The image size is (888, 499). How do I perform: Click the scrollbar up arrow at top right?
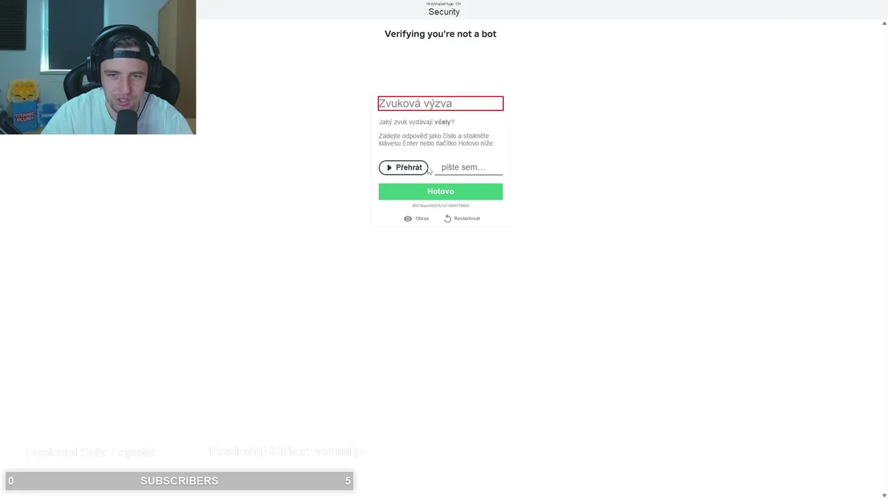(884, 23)
